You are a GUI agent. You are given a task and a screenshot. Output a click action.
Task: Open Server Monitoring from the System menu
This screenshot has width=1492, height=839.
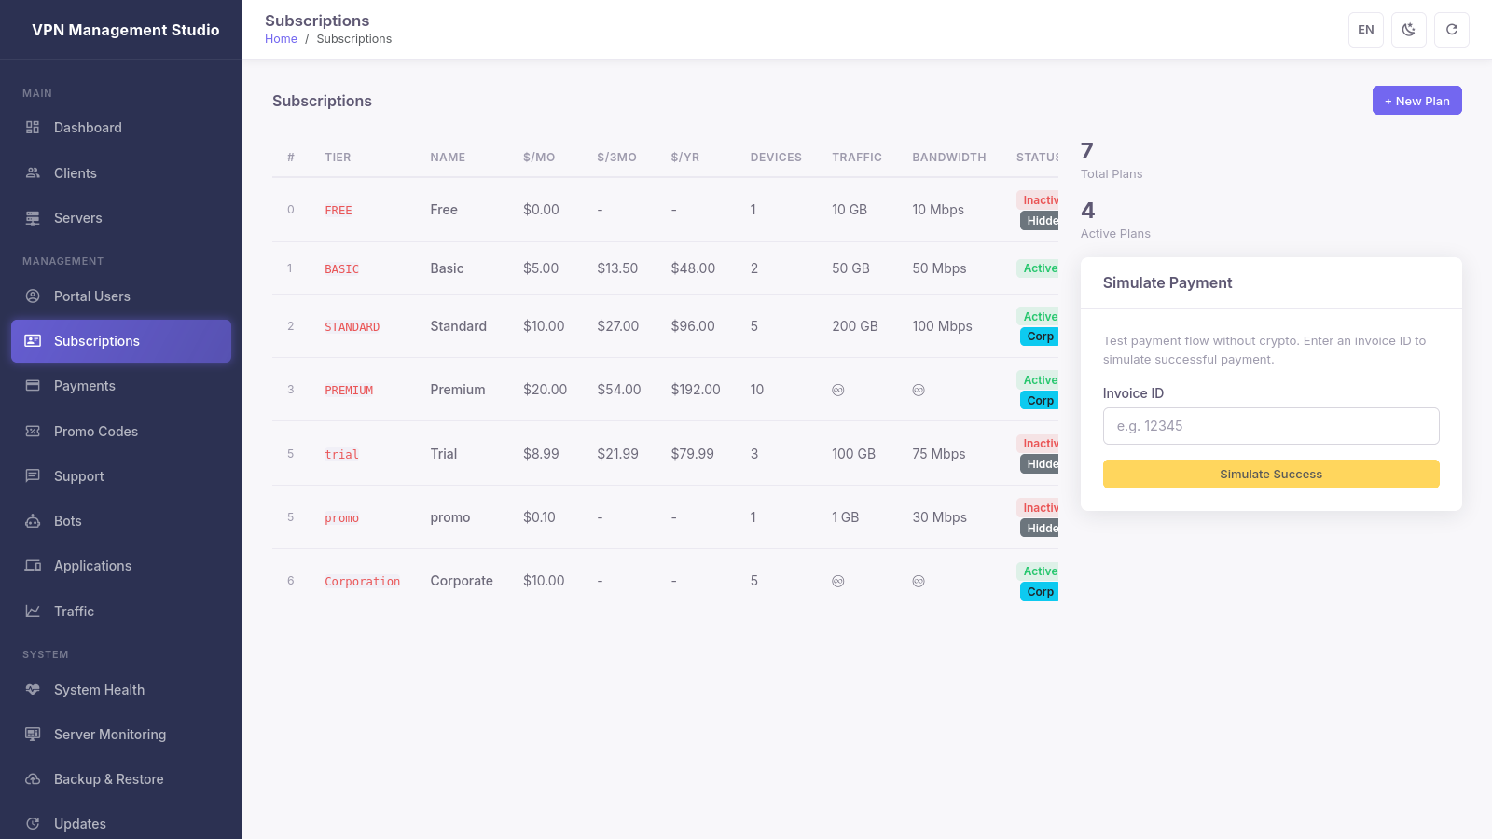(109, 734)
